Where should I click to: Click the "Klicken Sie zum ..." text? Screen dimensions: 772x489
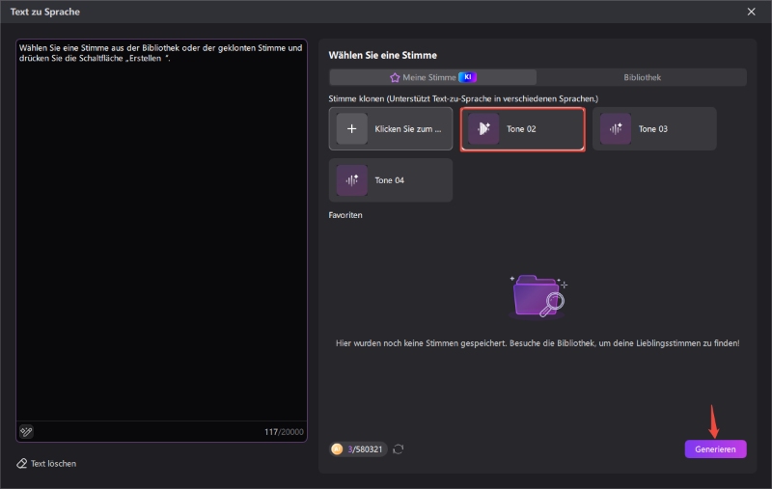click(x=408, y=128)
